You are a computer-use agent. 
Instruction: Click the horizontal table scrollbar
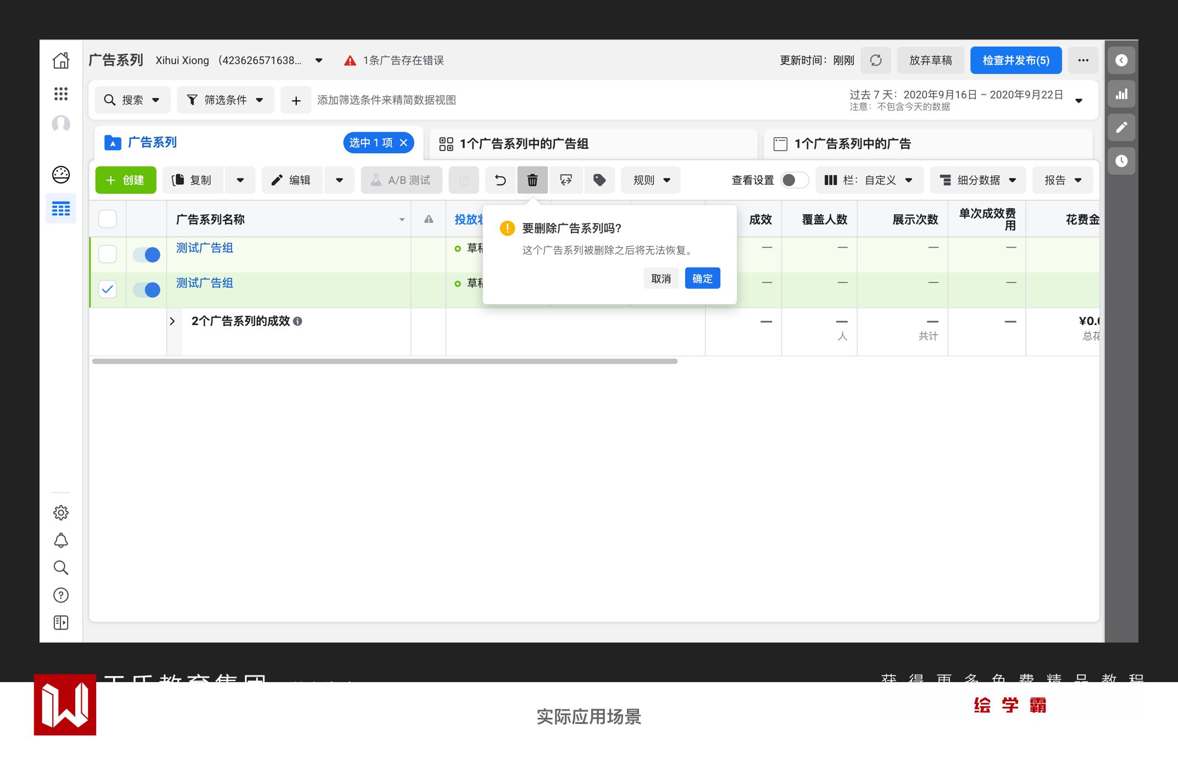pos(385,361)
